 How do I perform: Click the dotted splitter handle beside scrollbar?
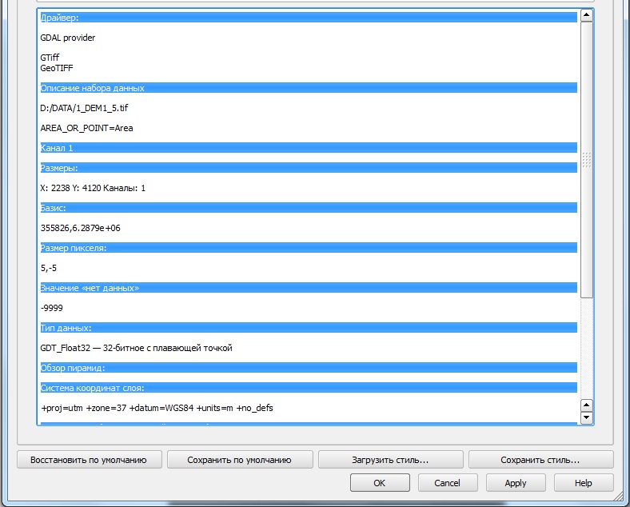pyautogui.click(x=587, y=160)
